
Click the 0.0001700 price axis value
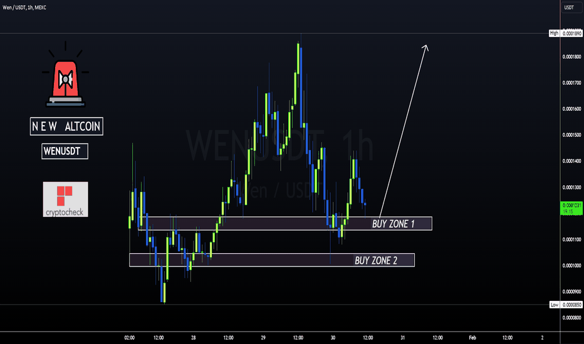click(x=571, y=83)
